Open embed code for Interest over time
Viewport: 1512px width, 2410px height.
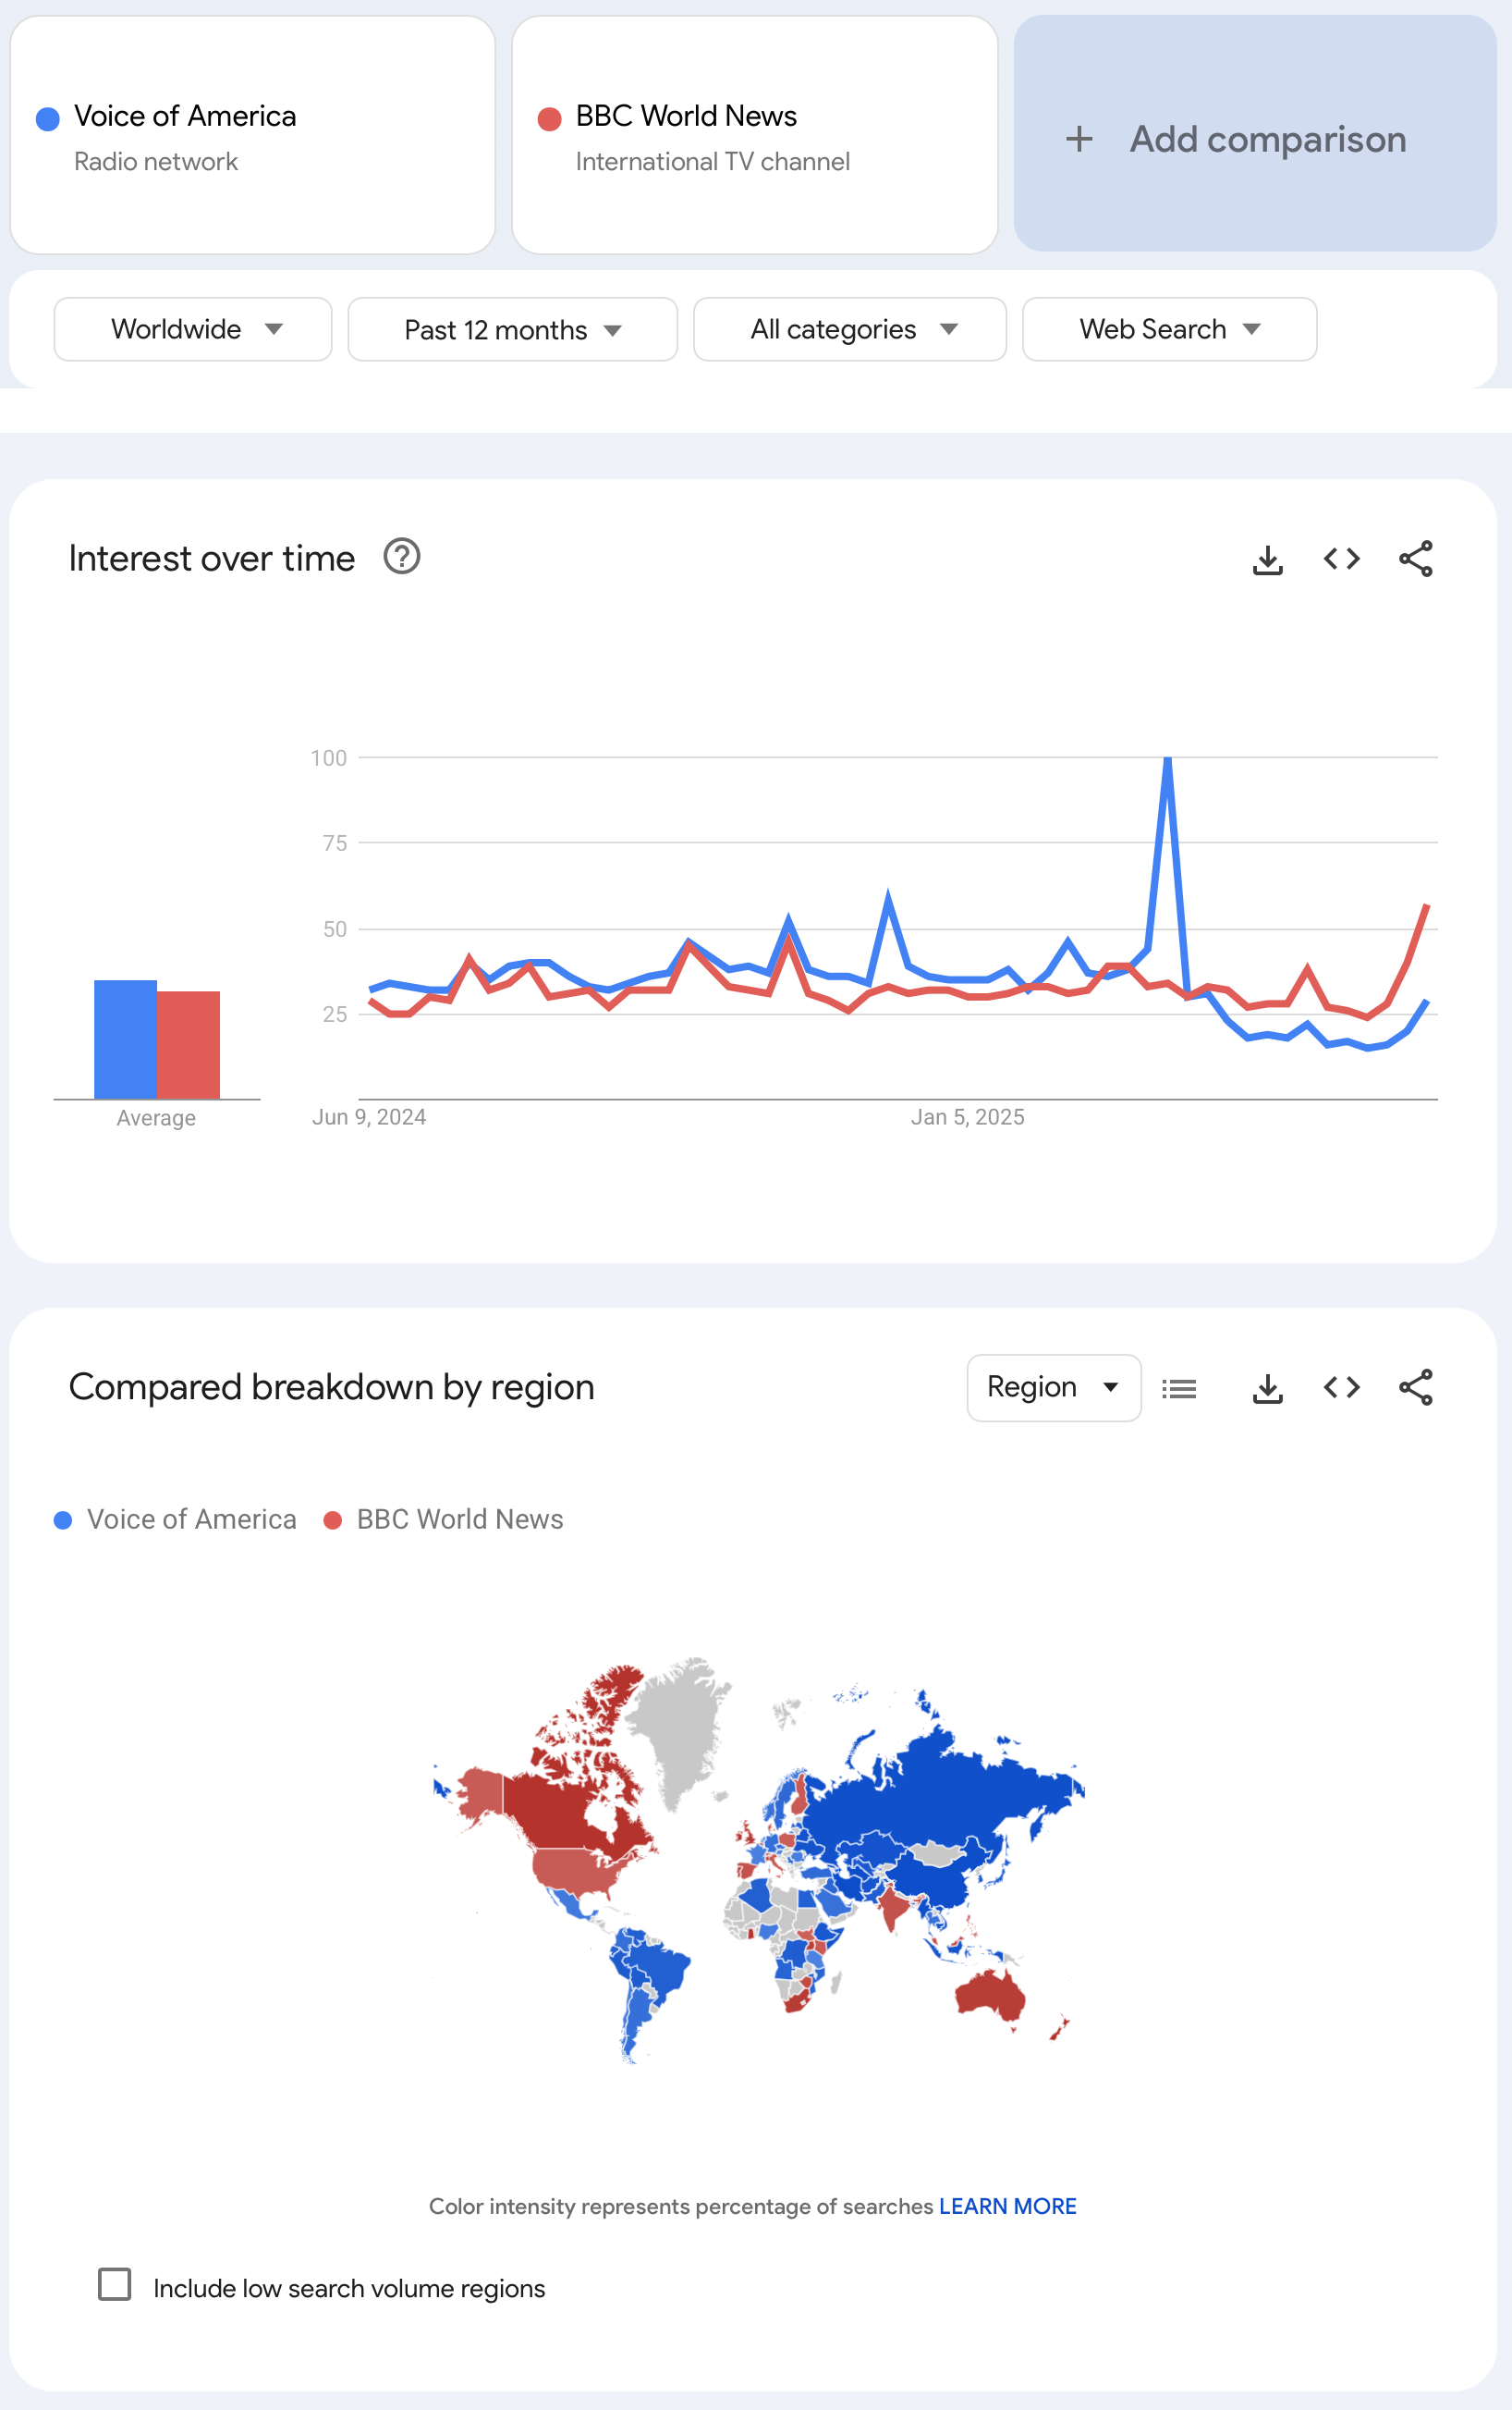(1341, 559)
